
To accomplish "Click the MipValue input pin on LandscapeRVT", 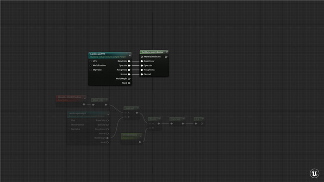I will pos(91,70).
